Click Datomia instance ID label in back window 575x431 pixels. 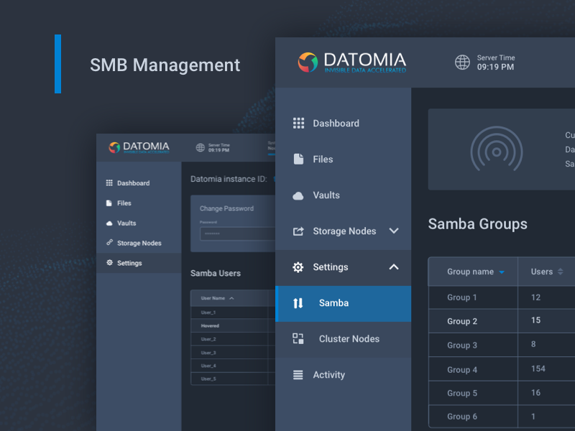tap(229, 179)
